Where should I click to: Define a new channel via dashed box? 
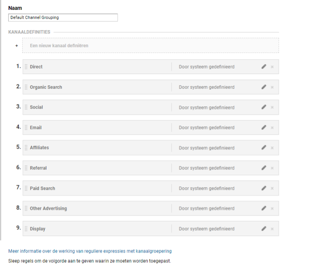click(151, 45)
